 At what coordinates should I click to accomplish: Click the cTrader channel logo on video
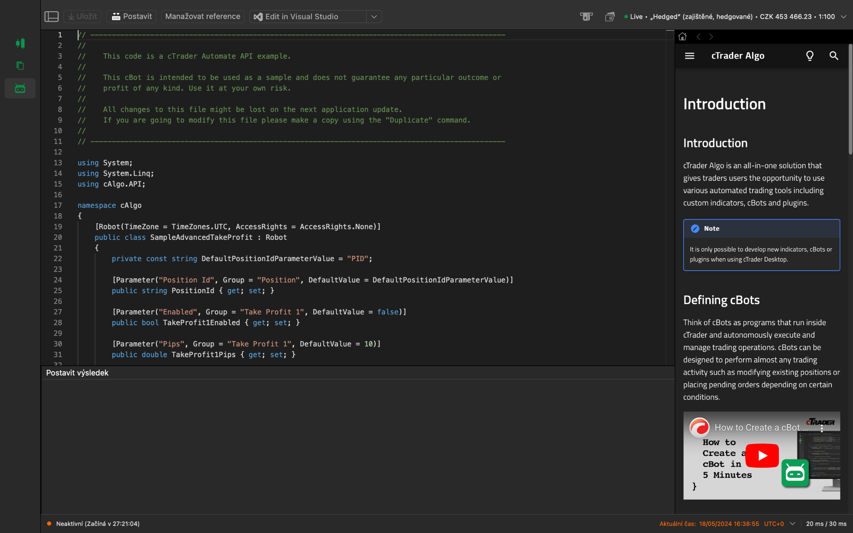click(699, 427)
